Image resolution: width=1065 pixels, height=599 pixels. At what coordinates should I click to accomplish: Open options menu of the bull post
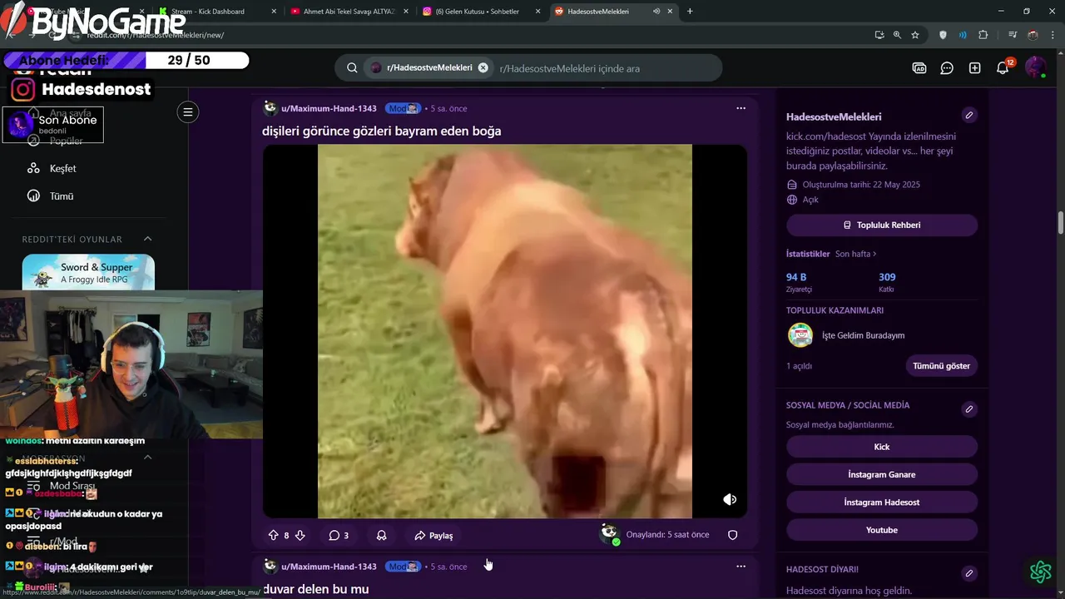coord(741,108)
